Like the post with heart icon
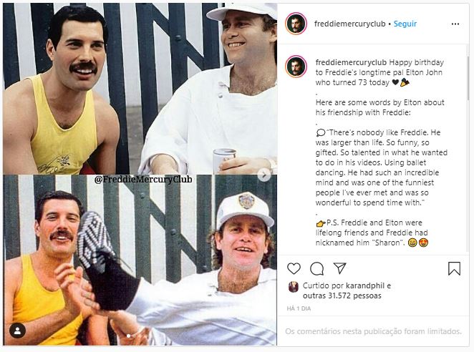The image size is (474, 352). (294, 268)
